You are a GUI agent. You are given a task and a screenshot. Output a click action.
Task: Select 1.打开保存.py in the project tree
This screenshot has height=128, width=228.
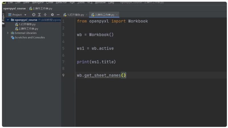click(x=27, y=24)
